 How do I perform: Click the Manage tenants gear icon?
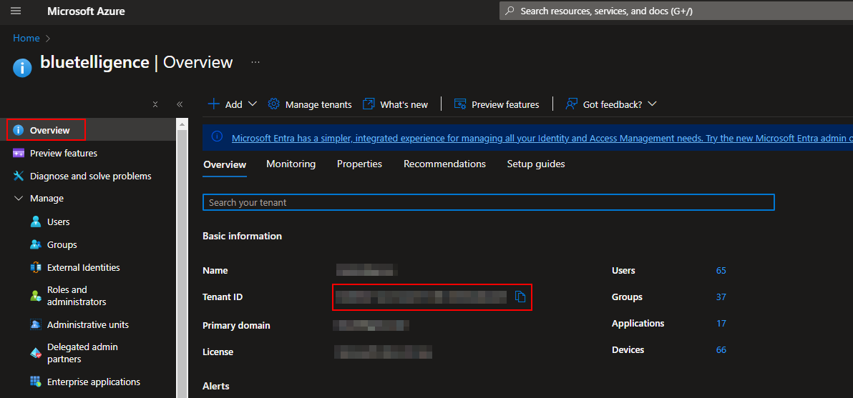click(x=273, y=104)
